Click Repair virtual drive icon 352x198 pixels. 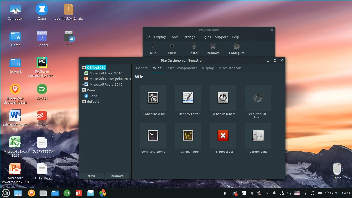click(x=258, y=98)
